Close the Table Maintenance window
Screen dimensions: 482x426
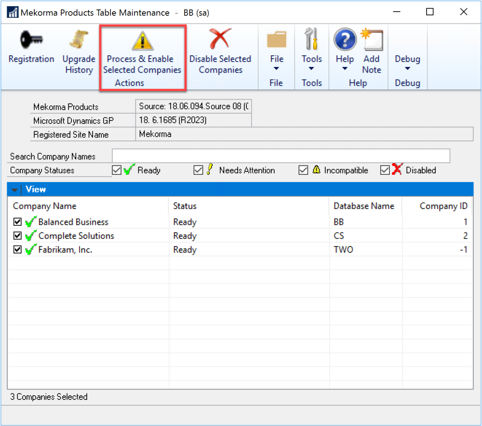[464, 12]
